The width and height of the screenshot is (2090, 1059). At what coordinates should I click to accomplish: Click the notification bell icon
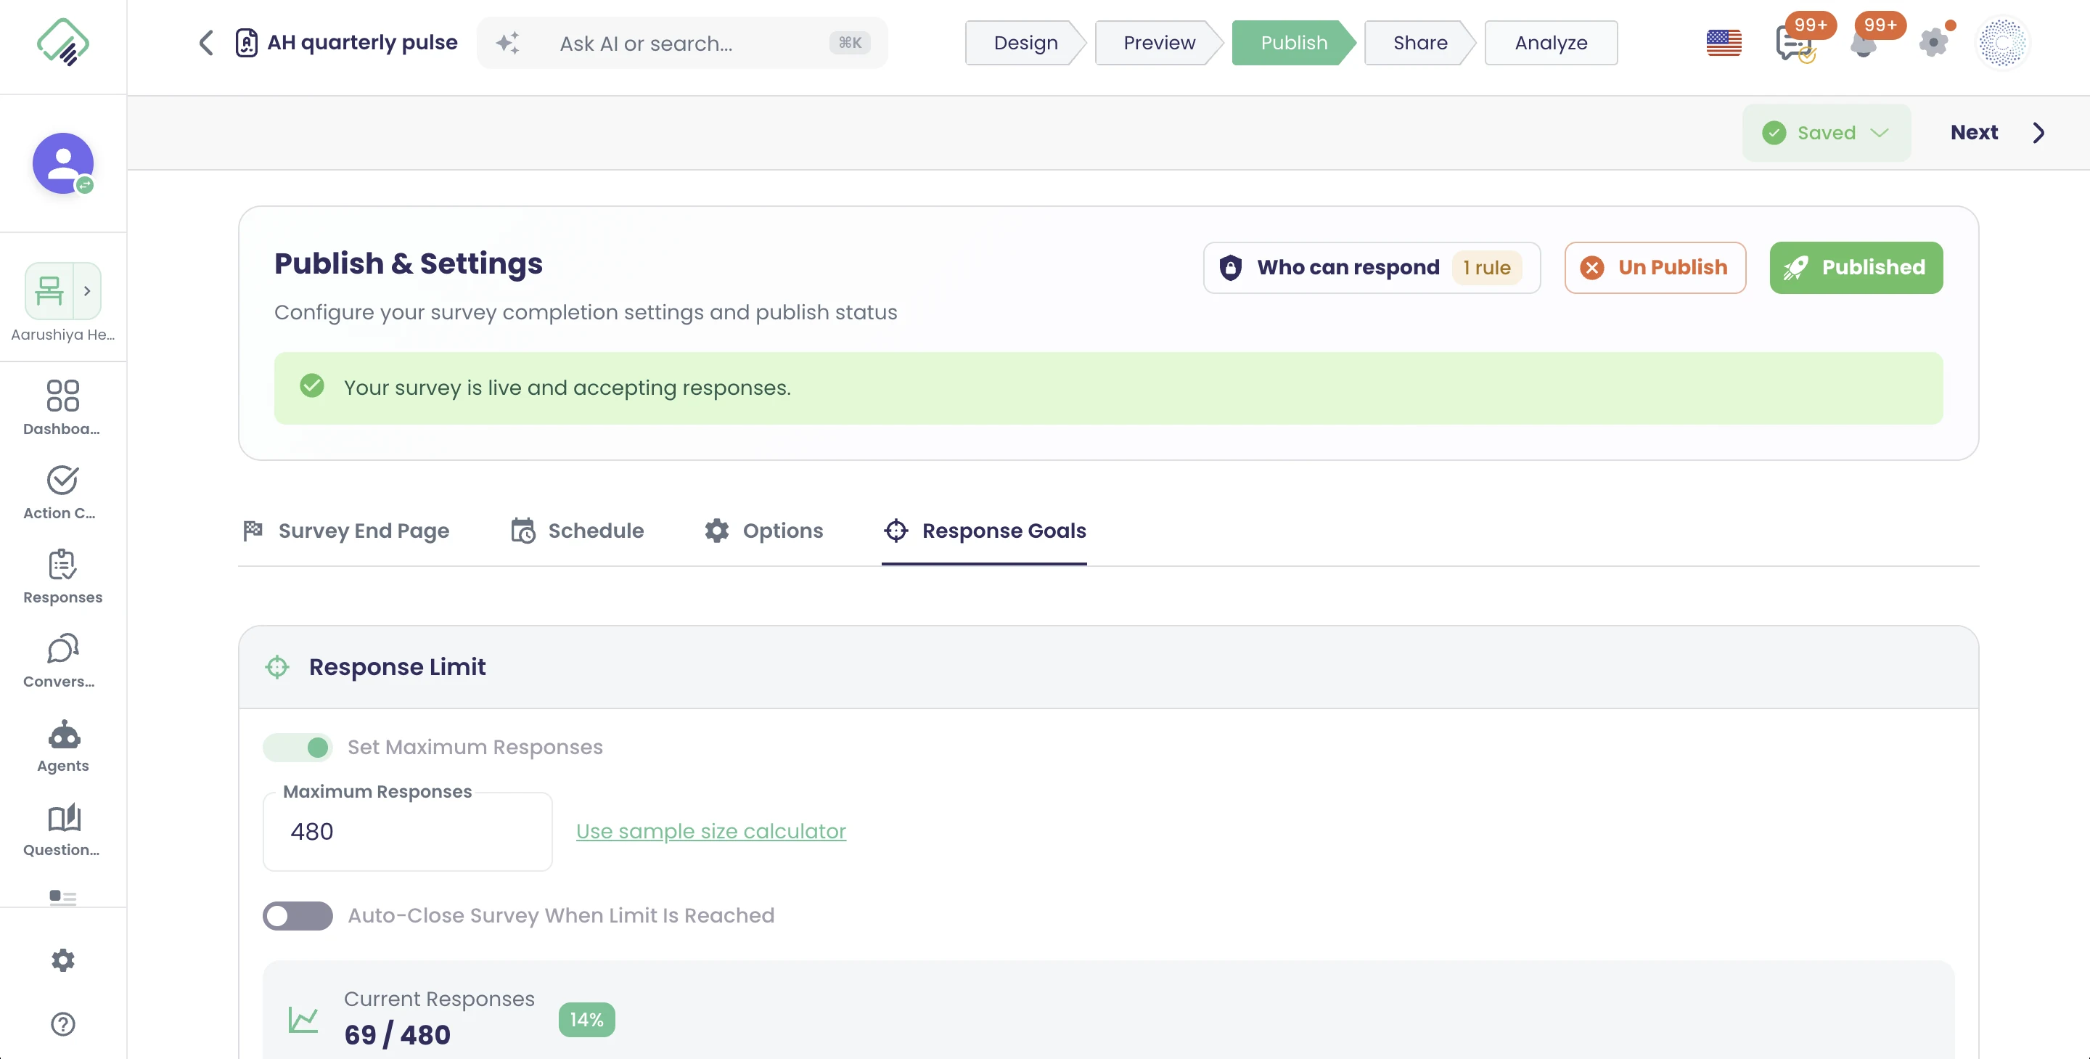1864,43
